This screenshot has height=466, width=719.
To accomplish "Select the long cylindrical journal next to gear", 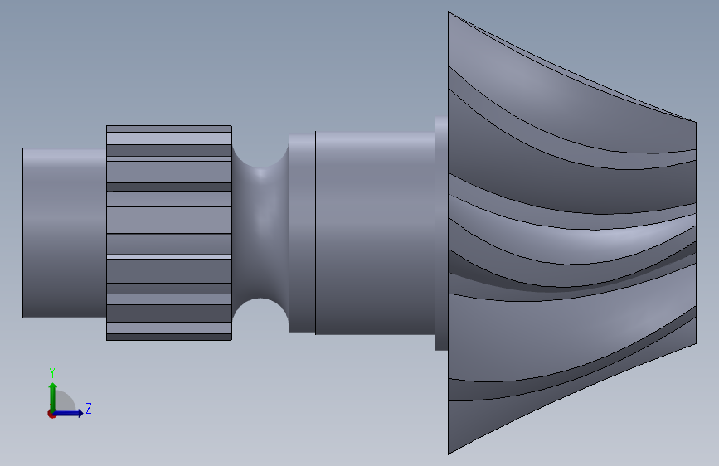I will (375, 233).
